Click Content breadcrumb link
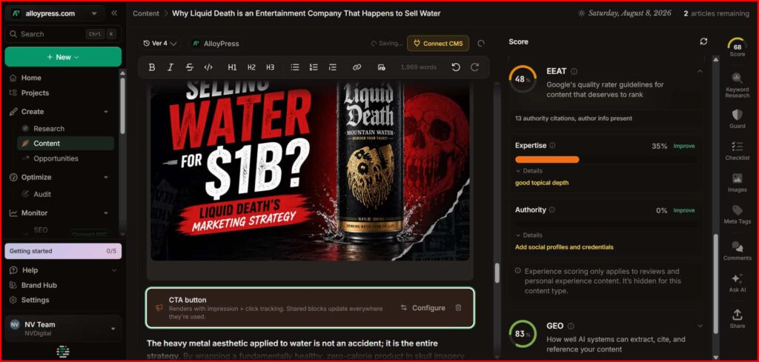Image resolution: width=759 pixels, height=362 pixels. (146, 13)
